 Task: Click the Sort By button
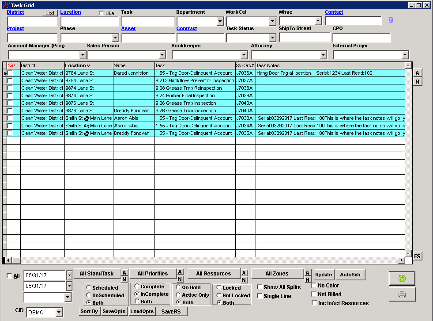[89, 311]
